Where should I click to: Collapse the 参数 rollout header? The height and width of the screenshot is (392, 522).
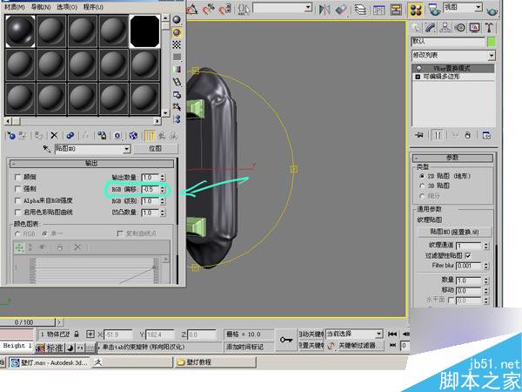[x=452, y=158]
